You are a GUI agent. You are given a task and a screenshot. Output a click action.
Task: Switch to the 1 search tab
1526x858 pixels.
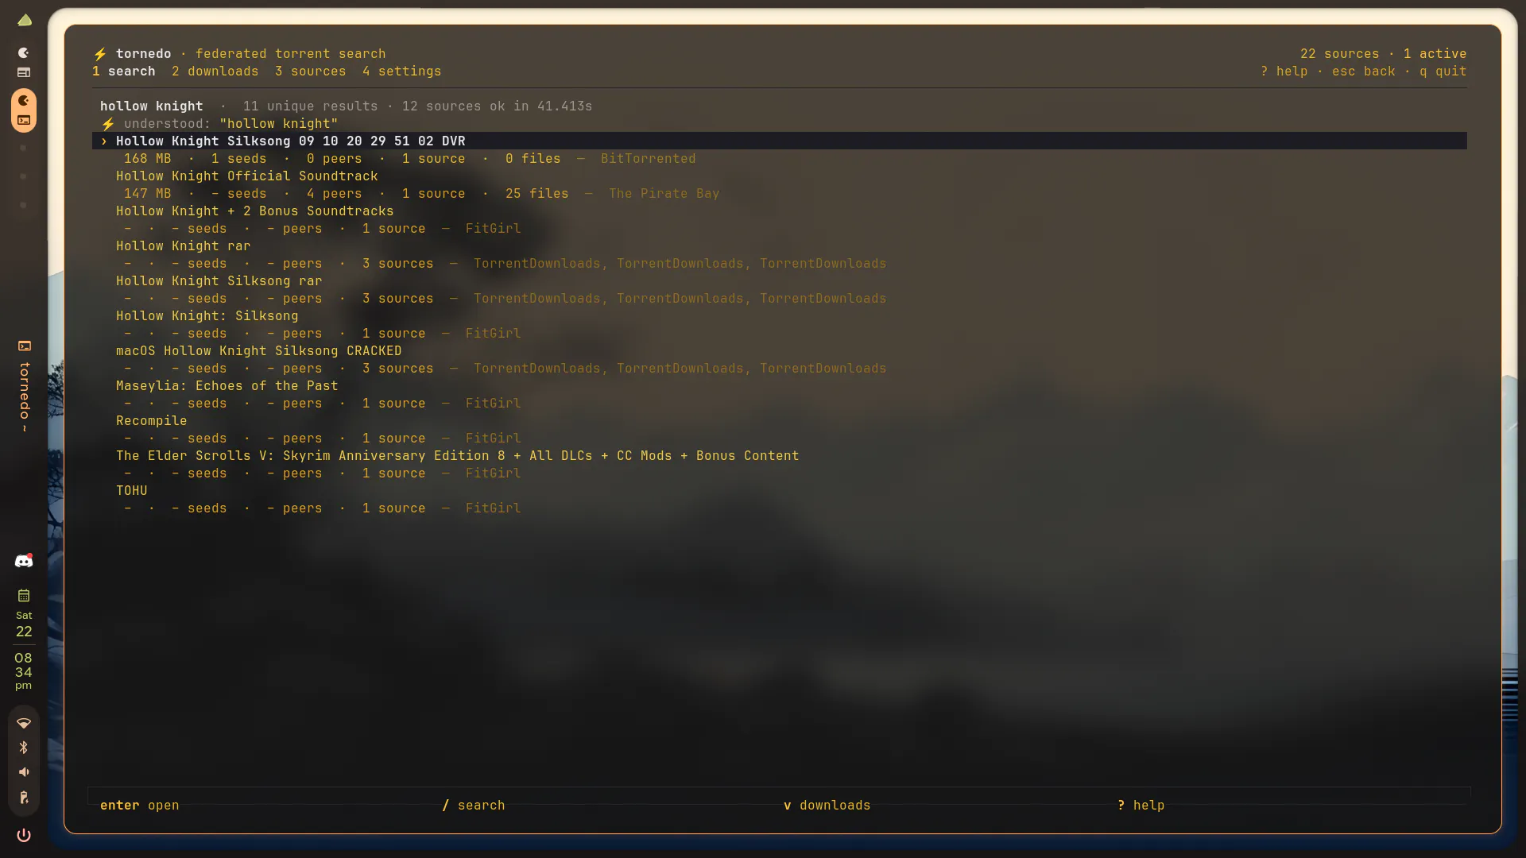124,71
